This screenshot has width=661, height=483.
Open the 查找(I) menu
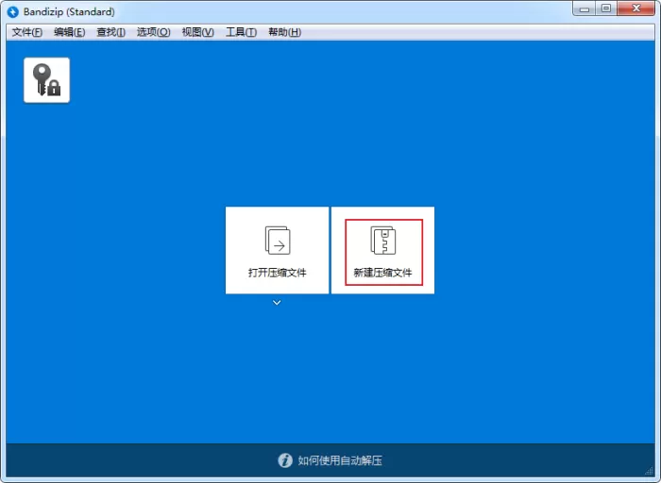coord(110,32)
